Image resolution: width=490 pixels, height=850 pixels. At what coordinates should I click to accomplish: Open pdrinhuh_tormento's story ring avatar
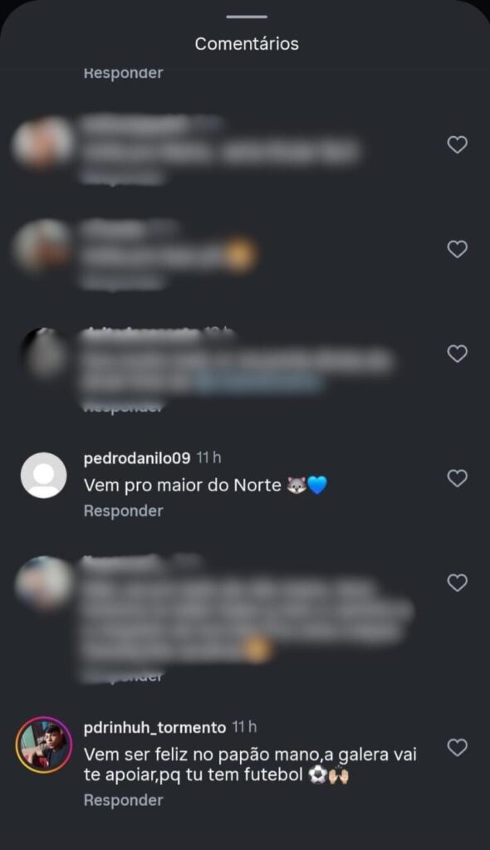click(x=43, y=745)
